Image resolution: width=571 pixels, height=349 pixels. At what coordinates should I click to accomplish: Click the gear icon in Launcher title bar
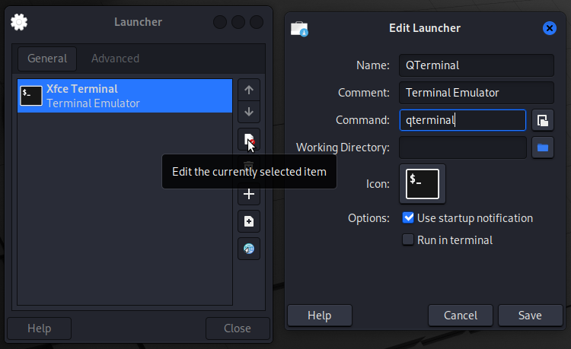point(19,22)
